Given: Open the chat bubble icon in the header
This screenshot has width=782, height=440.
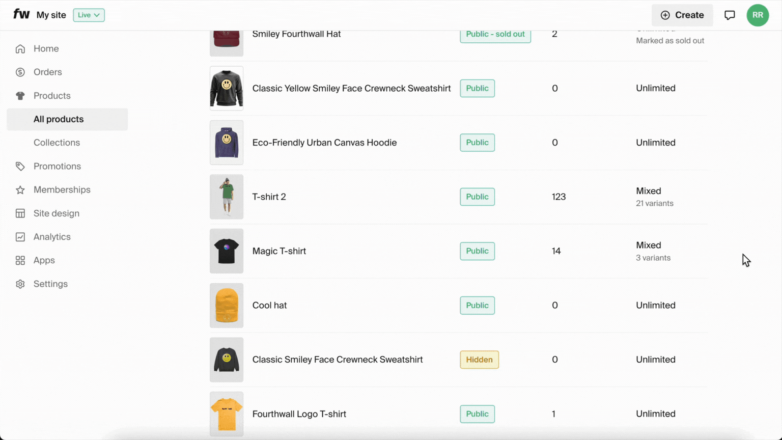Looking at the screenshot, I should pyautogui.click(x=730, y=15).
